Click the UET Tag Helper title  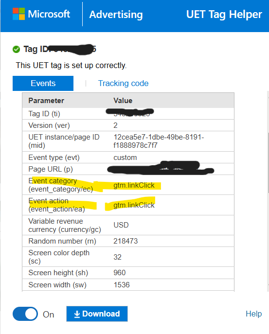coord(224,15)
